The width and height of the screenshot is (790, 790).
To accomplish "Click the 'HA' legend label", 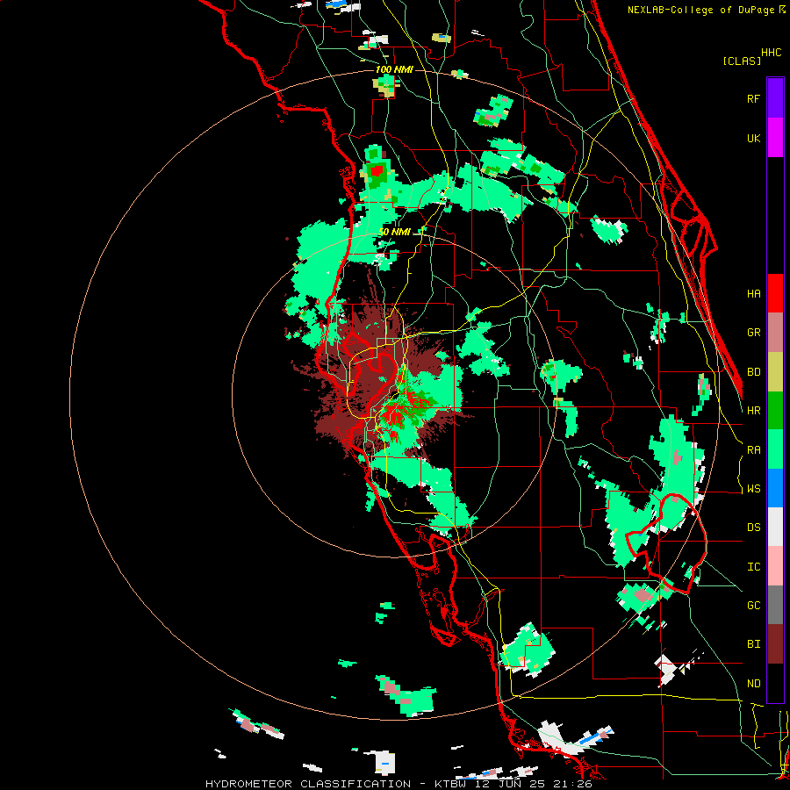I will pyautogui.click(x=753, y=294).
